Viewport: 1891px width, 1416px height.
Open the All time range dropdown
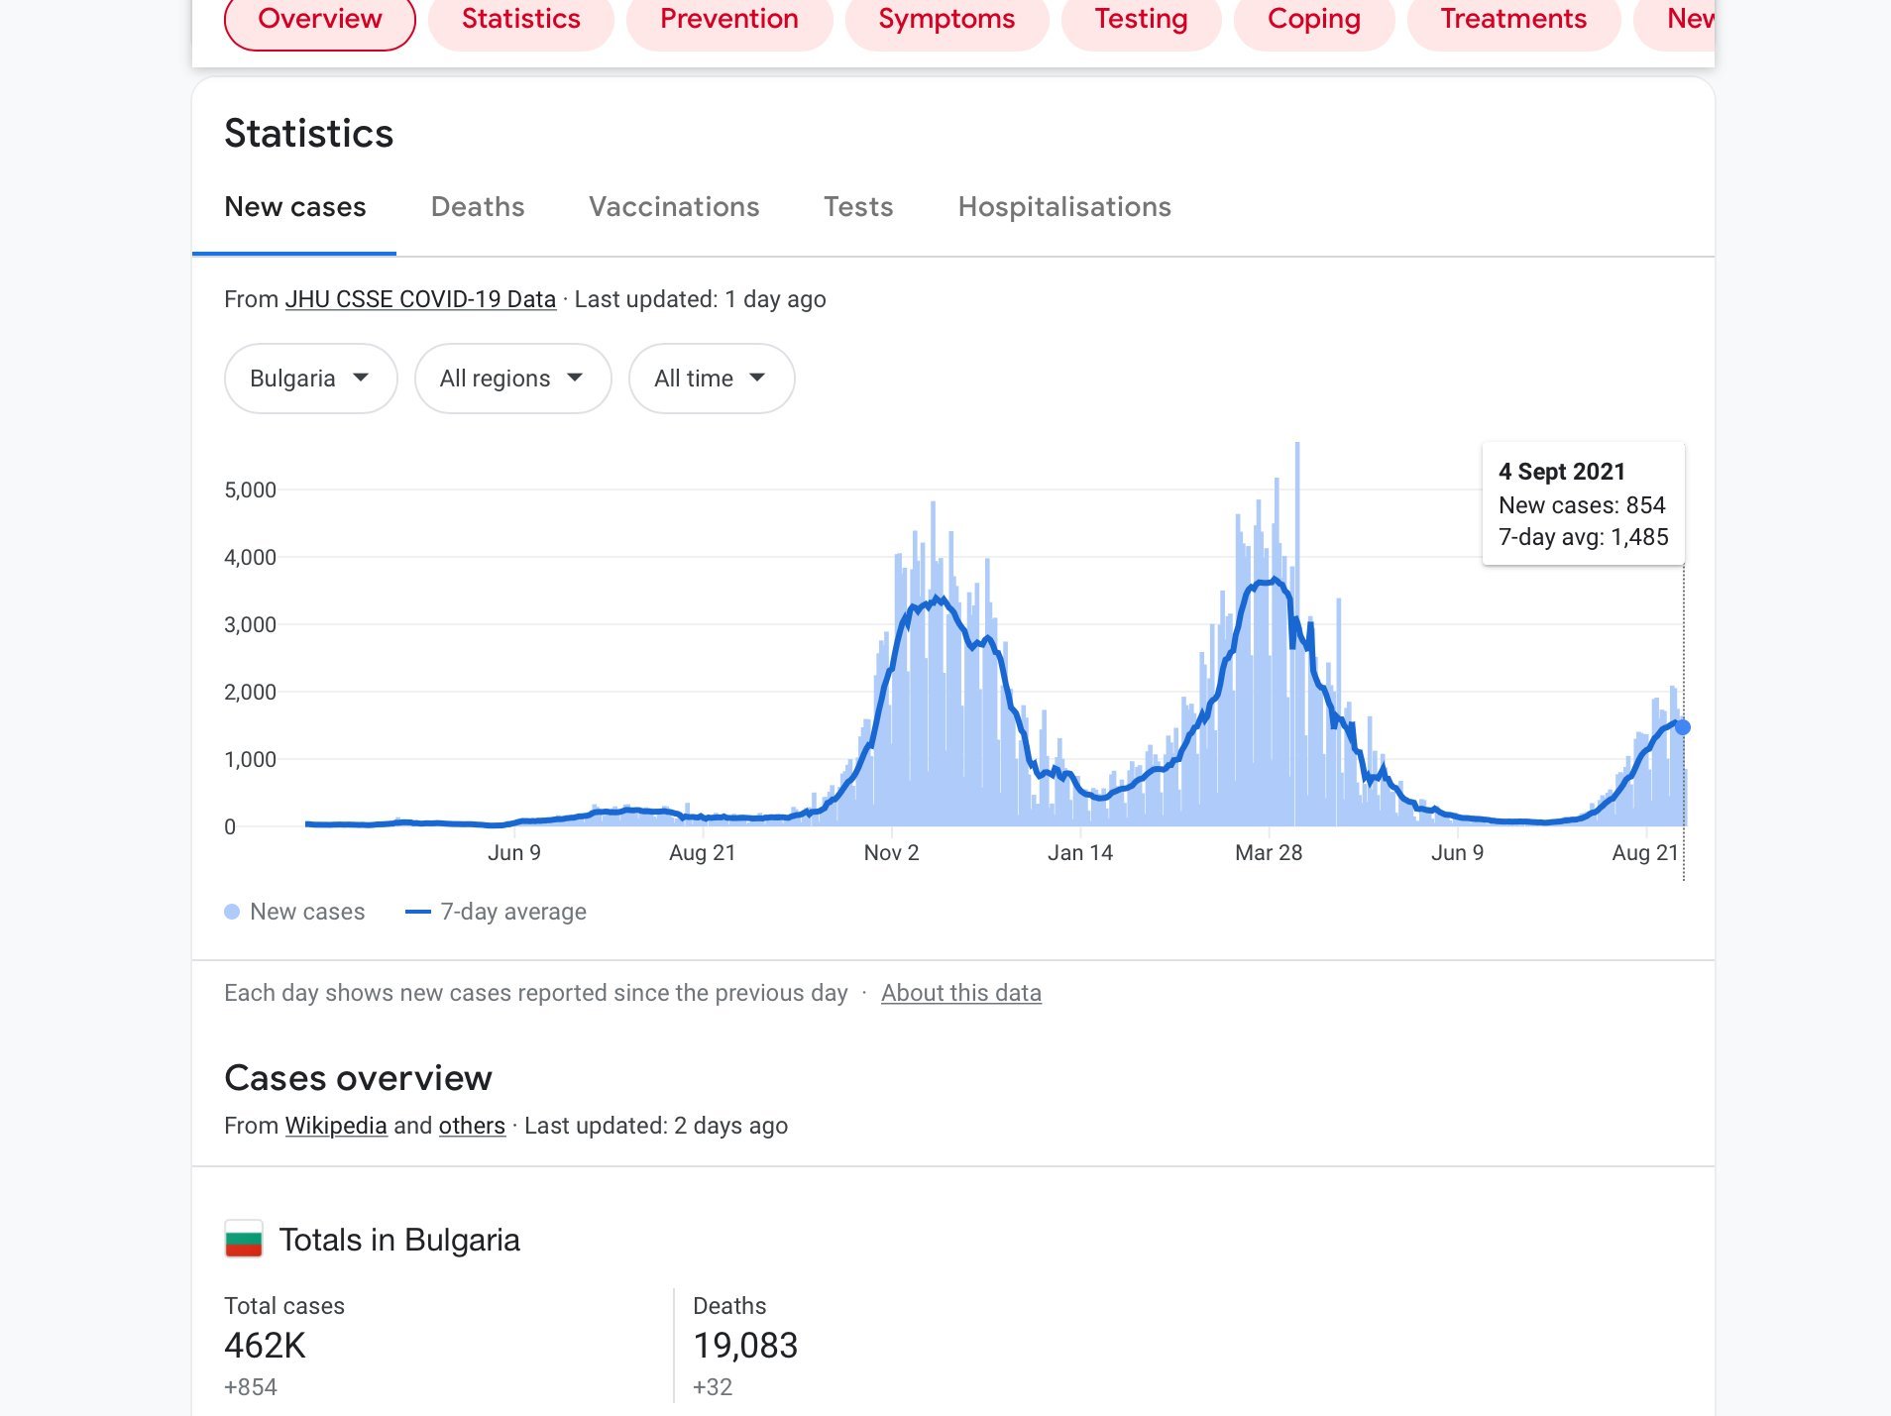click(x=711, y=379)
